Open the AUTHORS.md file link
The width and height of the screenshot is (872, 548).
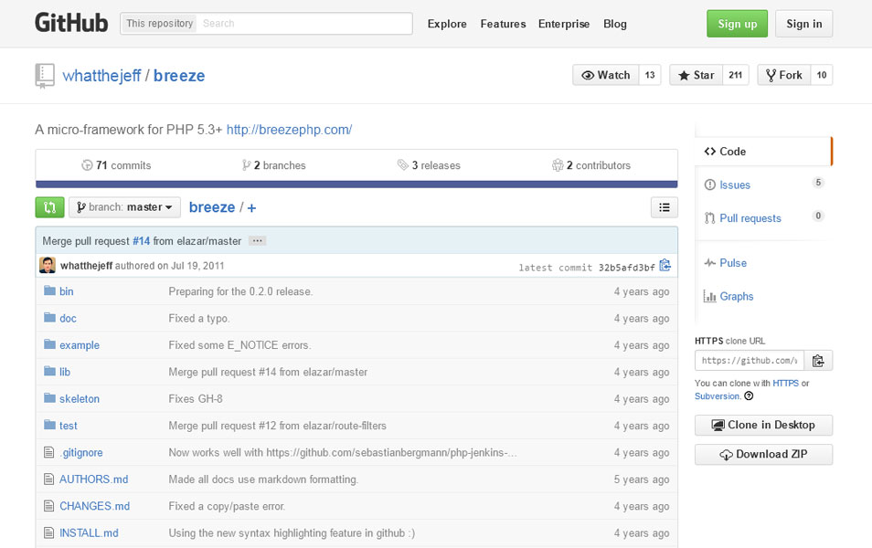(x=94, y=479)
